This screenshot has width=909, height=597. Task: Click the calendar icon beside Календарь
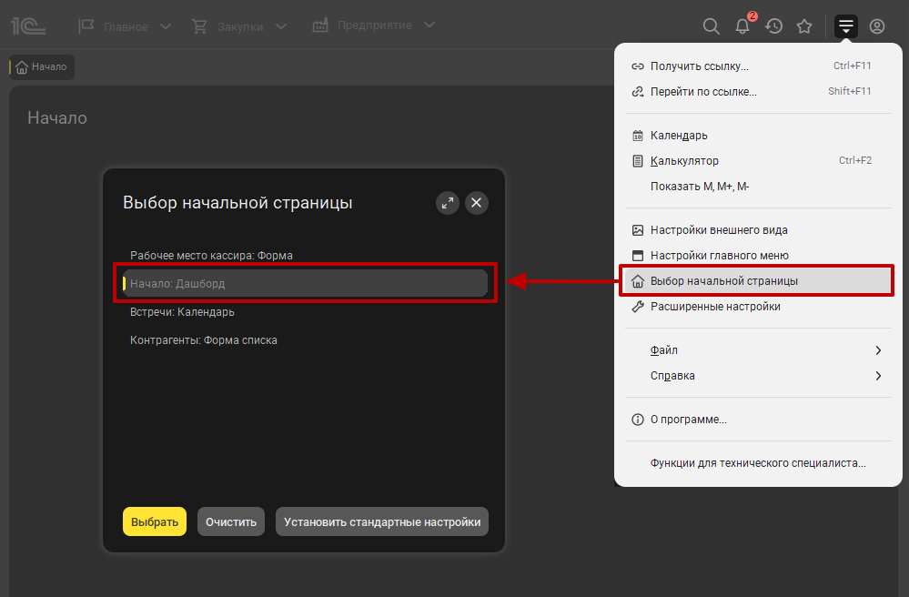pos(638,136)
